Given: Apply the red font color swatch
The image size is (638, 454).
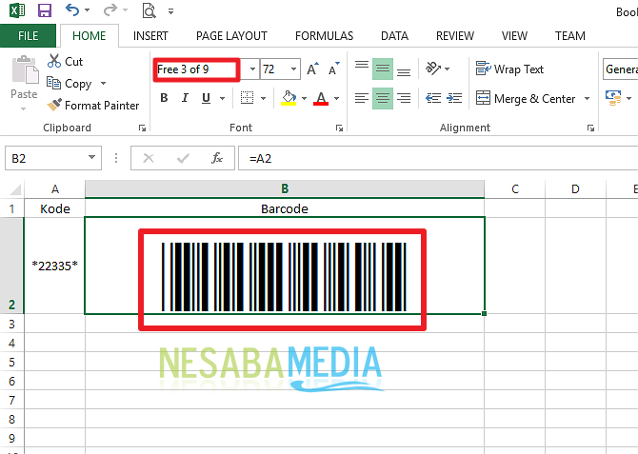Looking at the screenshot, I should click(x=320, y=98).
